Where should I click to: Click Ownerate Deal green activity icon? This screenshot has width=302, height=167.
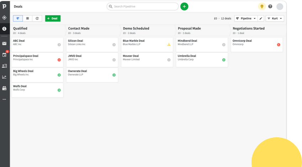click(114, 75)
